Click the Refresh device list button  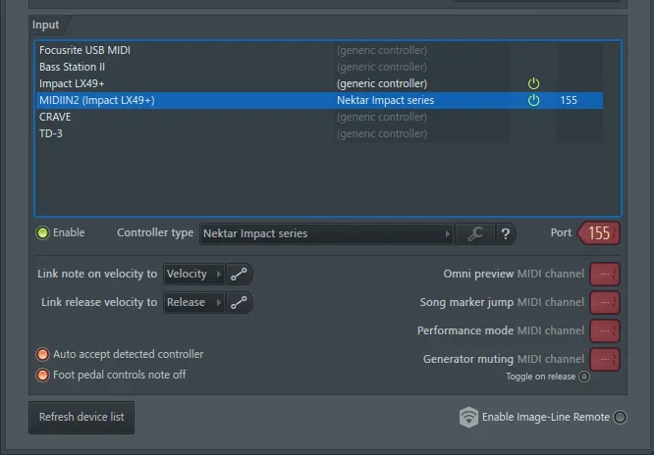[x=82, y=418]
